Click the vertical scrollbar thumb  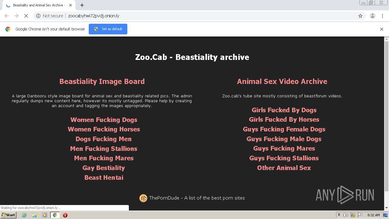tap(387, 116)
